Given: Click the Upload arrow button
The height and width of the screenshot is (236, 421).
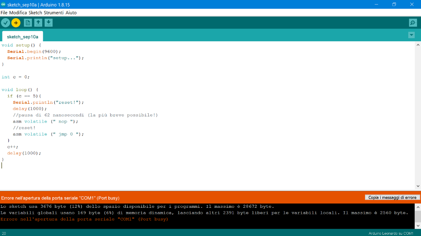Looking at the screenshot, I should (16, 23).
